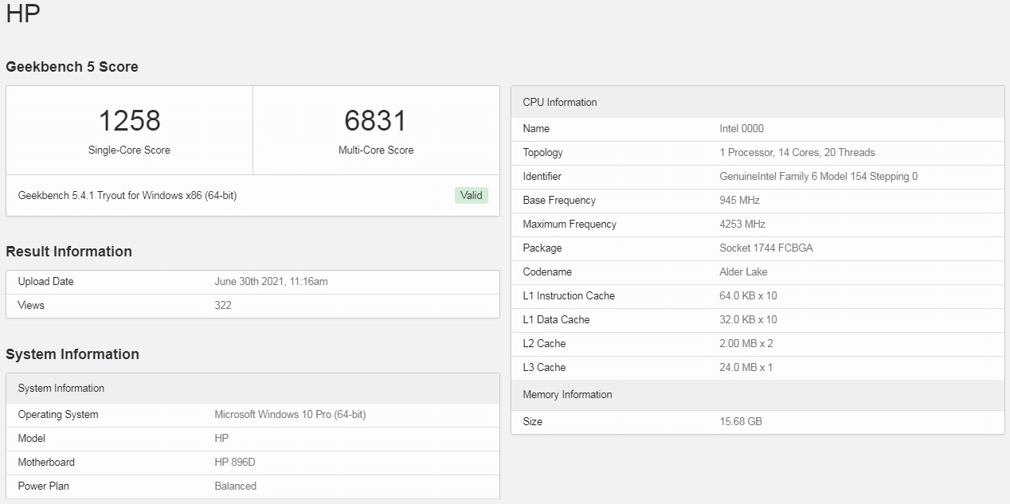Click the Memory Information header

[x=757, y=395]
